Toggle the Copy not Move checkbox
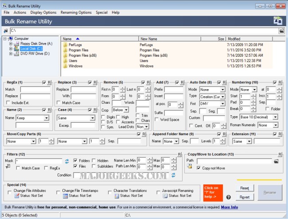This screenshot has height=219, width=288. (x=198, y=168)
